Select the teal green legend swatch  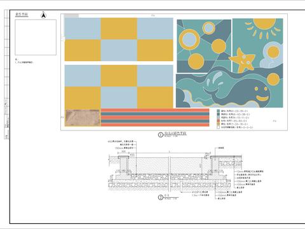tap(218, 111)
